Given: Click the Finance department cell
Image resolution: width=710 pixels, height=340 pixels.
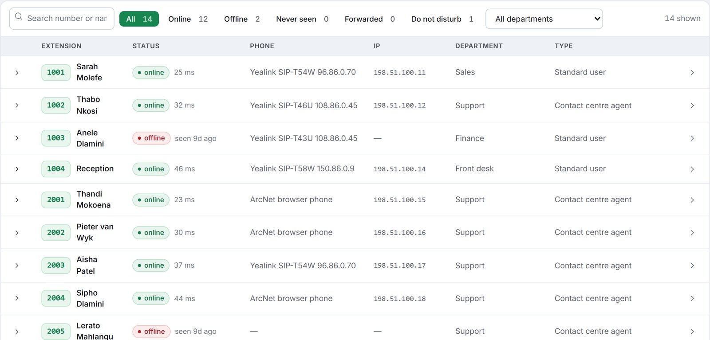Looking at the screenshot, I should tap(469, 138).
